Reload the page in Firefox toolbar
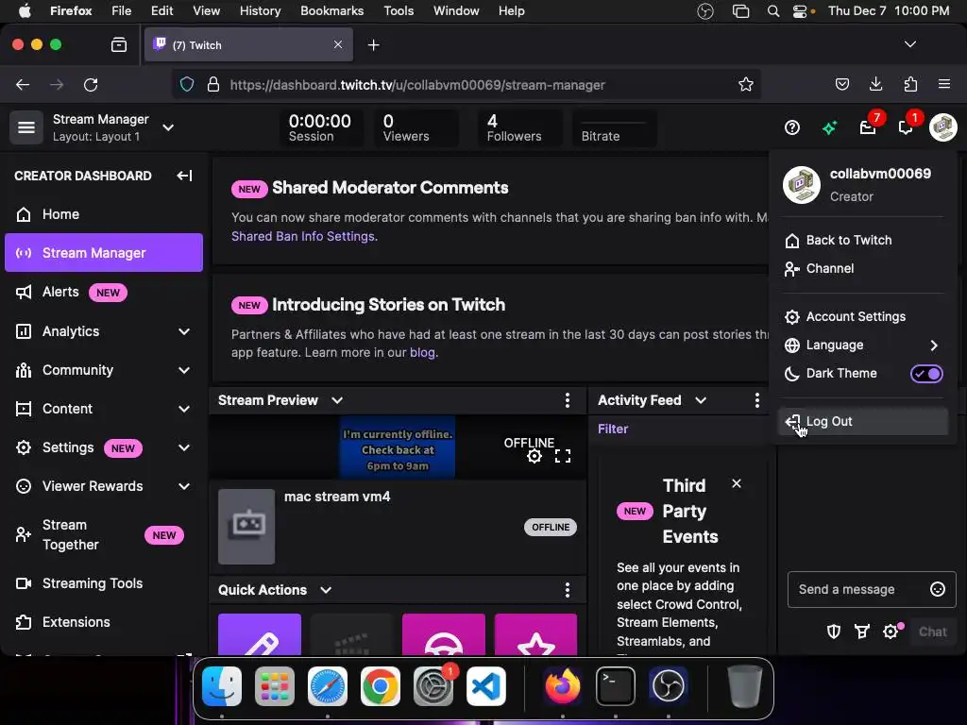The width and height of the screenshot is (967, 725). (91, 84)
